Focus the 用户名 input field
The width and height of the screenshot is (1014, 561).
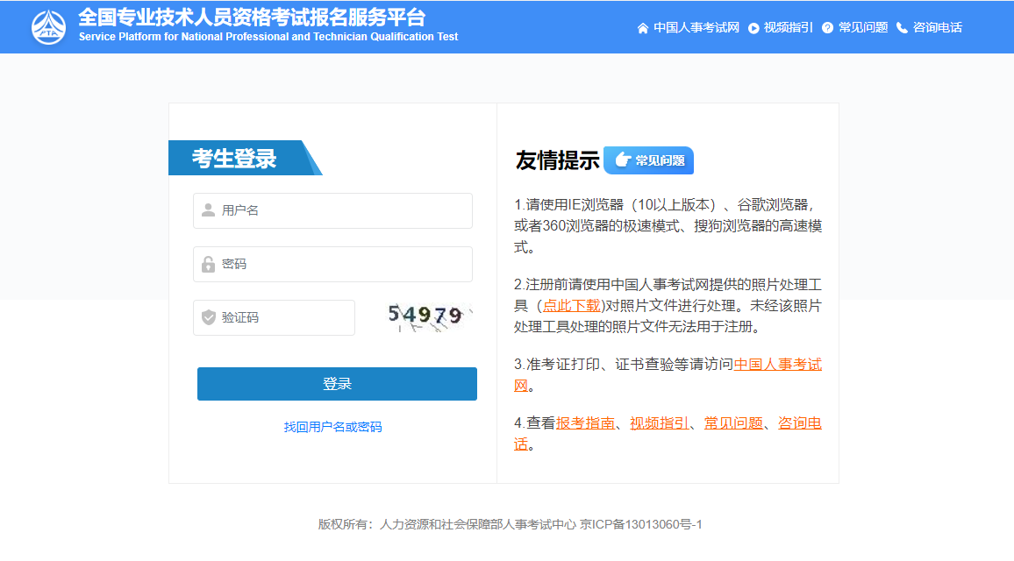pyautogui.click(x=342, y=210)
